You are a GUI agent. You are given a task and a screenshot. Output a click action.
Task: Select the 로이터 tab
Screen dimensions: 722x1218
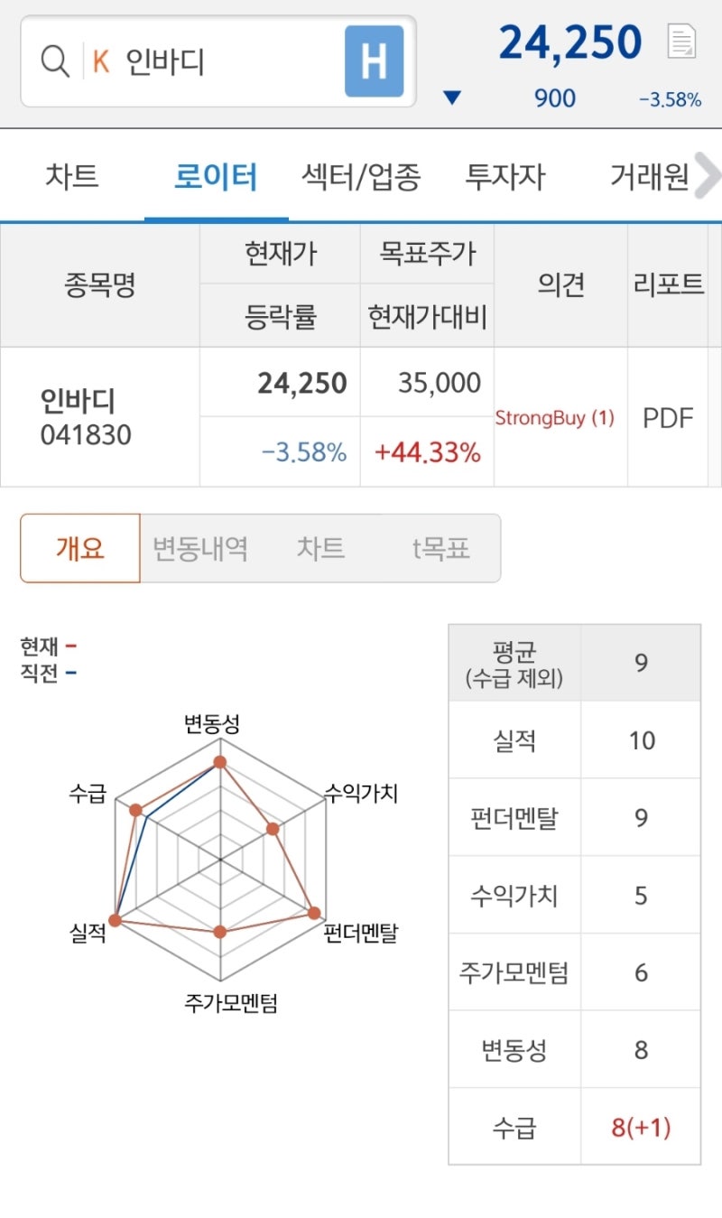(216, 177)
